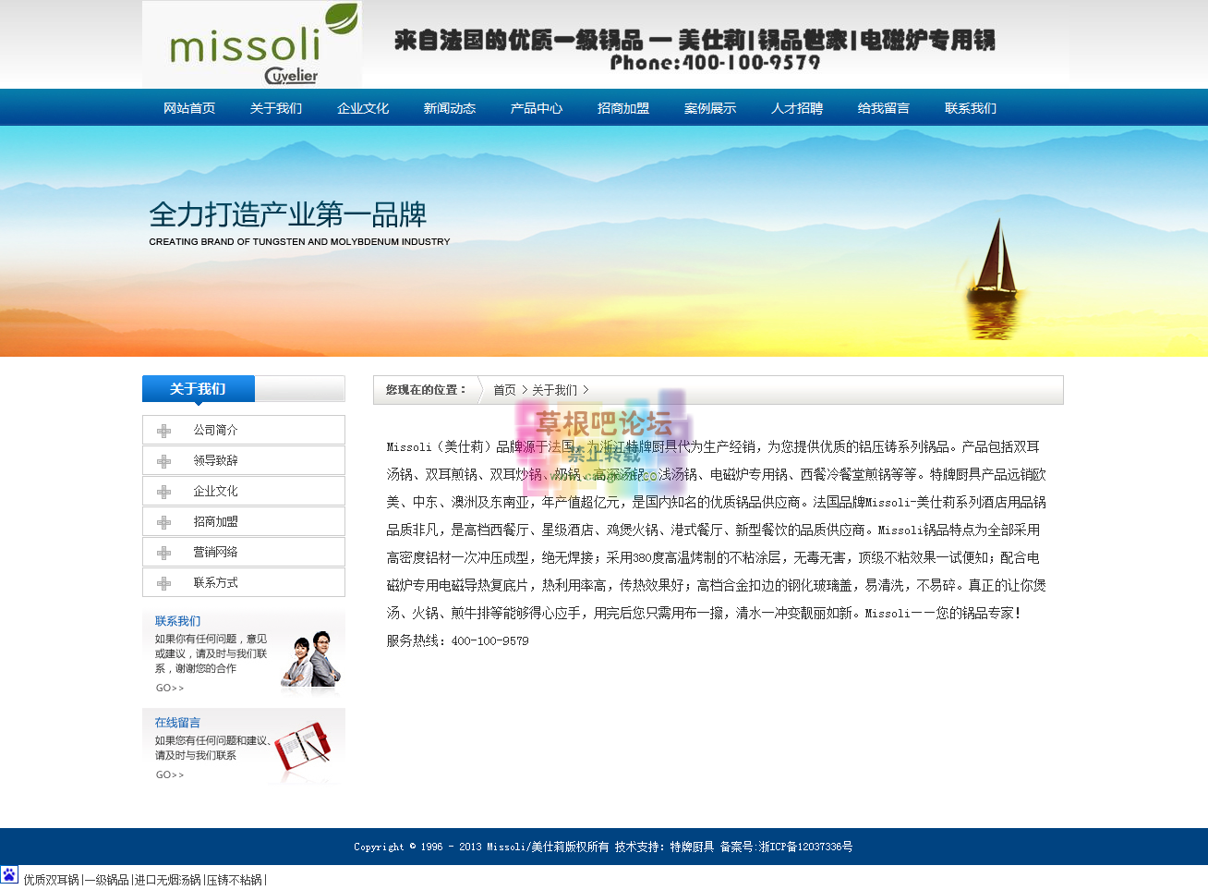Expand the 关于我们 sidebar panel header

click(x=198, y=388)
